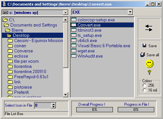The image size is (163, 119).
Task: Click the Save all multi-floppy icon
Action: (143, 55)
